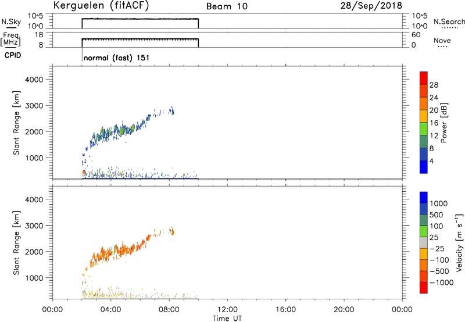Click the power panel's "Slant Range [km]" label
This screenshot has width=465, height=322.
coord(16,123)
